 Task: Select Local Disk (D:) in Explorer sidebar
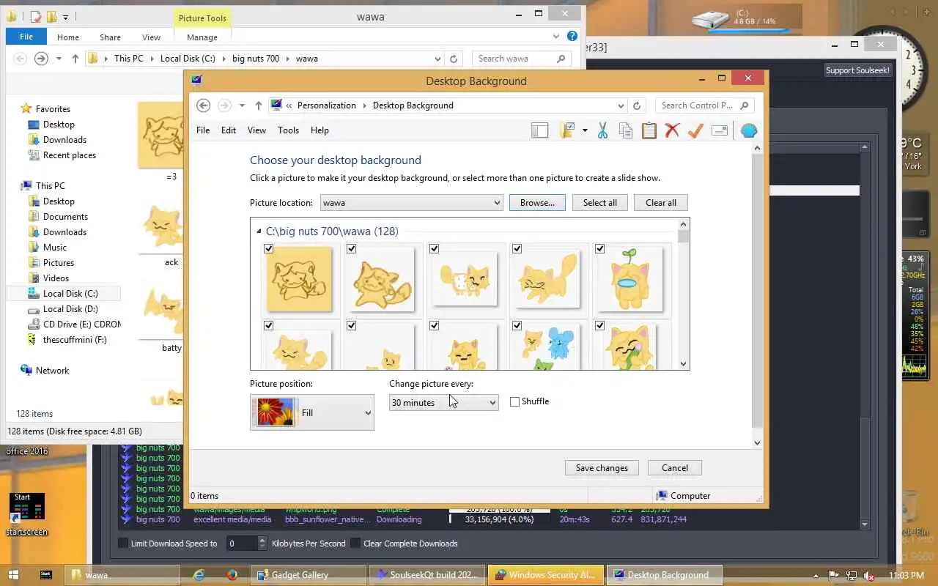tap(70, 309)
